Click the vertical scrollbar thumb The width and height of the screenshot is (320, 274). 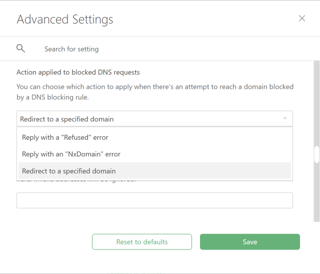click(316, 155)
